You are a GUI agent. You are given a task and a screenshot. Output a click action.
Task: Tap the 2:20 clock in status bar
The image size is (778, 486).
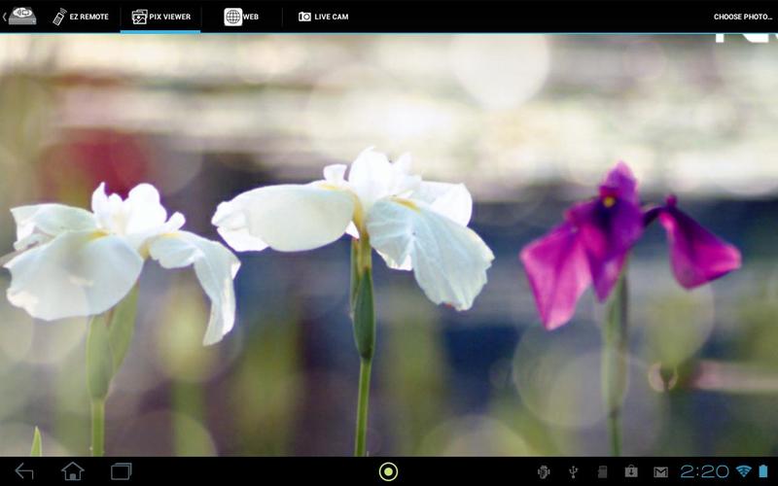(704, 471)
